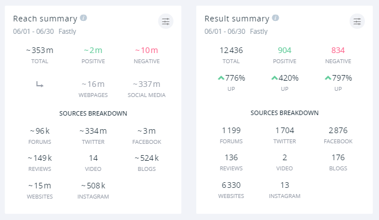Select the ~2m positive reach figure
This screenshot has height=220, width=379.
pos(93,50)
